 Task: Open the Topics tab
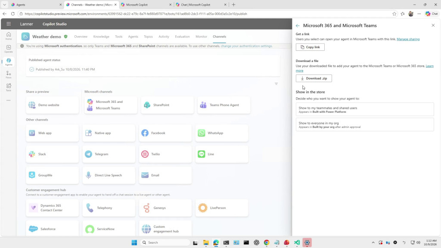[148, 37]
